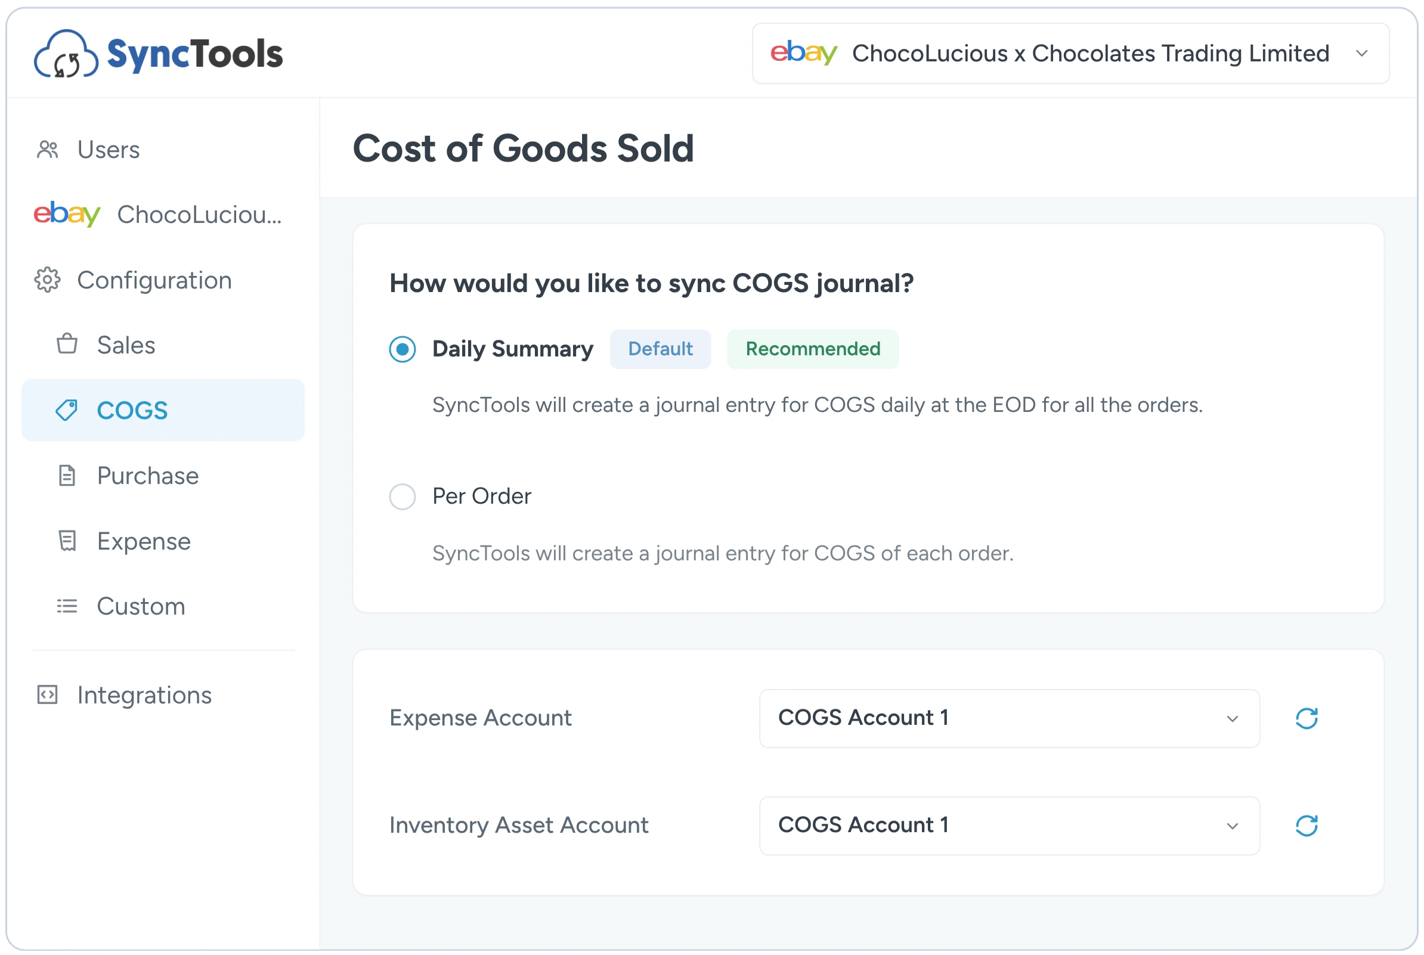Image resolution: width=1424 pixels, height=955 pixels.
Task: Click the Expense Account dropdown chevron
Action: pyautogui.click(x=1233, y=719)
